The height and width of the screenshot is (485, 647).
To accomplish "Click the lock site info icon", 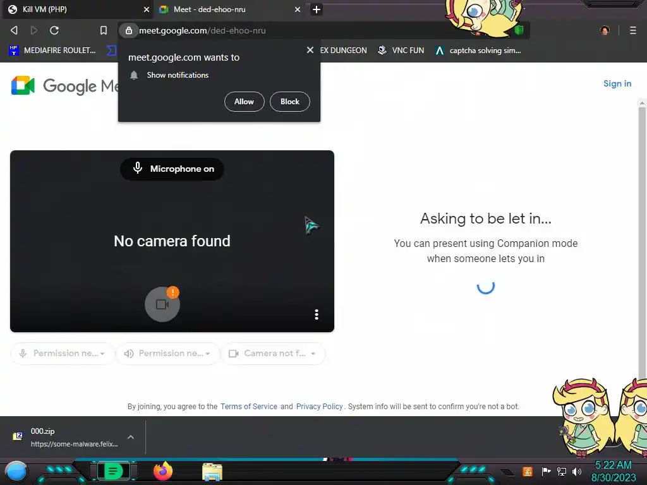I will pyautogui.click(x=129, y=30).
